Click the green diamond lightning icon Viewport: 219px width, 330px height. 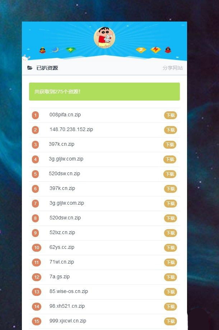click(70, 50)
